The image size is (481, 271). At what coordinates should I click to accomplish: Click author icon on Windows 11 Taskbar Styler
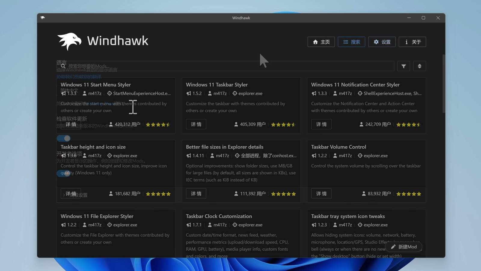coord(210,93)
